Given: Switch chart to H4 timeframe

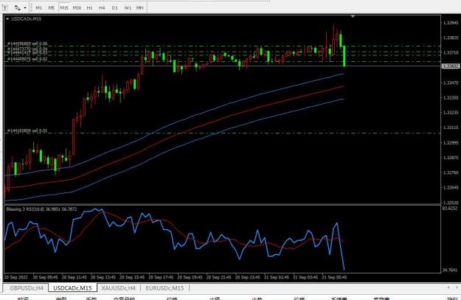Looking at the screenshot, I should coord(102,8).
